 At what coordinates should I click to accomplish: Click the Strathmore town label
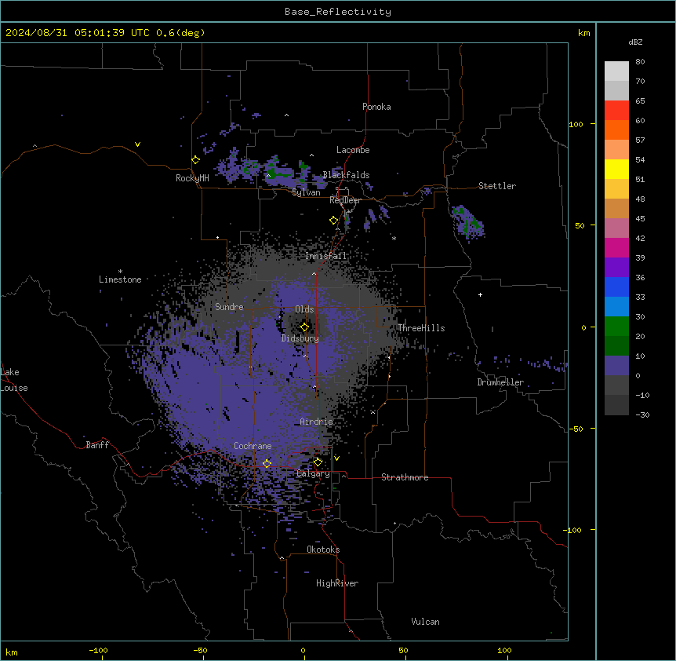pos(405,477)
